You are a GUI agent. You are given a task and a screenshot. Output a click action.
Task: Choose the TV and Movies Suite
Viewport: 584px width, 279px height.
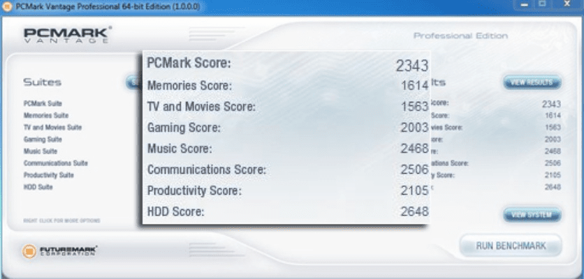pyautogui.click(x=52, y=127)
